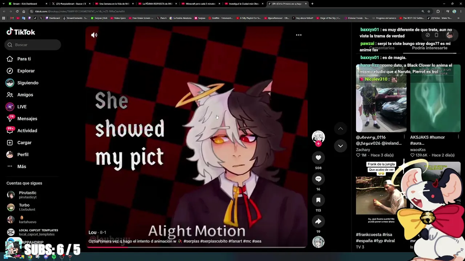
Task: Open the LIVE section
Action: click(x=22, y=107)
